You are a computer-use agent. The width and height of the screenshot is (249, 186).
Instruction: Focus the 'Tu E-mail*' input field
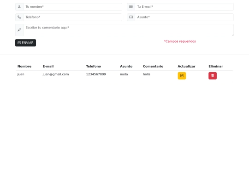[184, 6]
